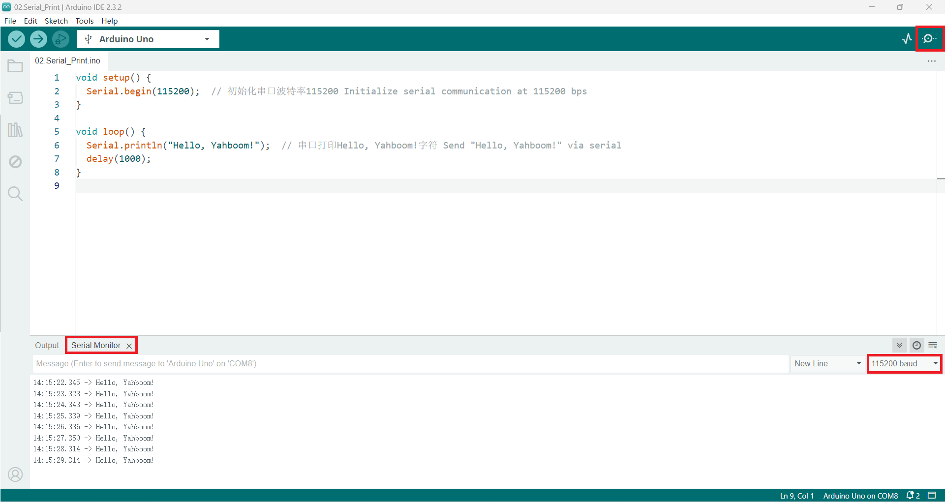Minimize the Arduino IDE window
The image size is (945, 502).
[872, 7]
